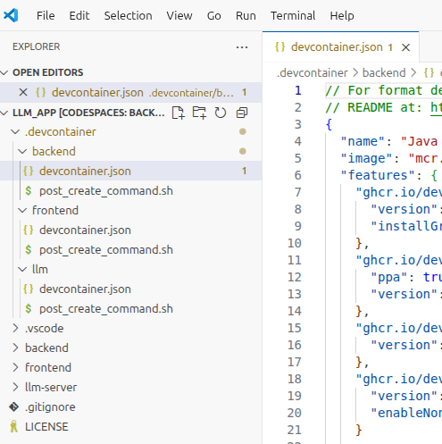Collapse the llm folder
This screenshot has height=444, width=442.
pyautogui.click(x=22, y=269)
